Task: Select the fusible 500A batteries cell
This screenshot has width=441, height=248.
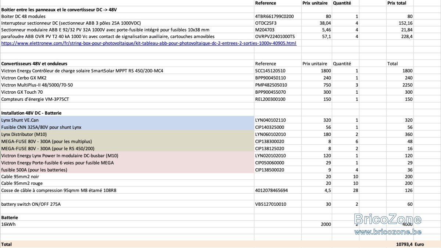Action: coord(127,170)
